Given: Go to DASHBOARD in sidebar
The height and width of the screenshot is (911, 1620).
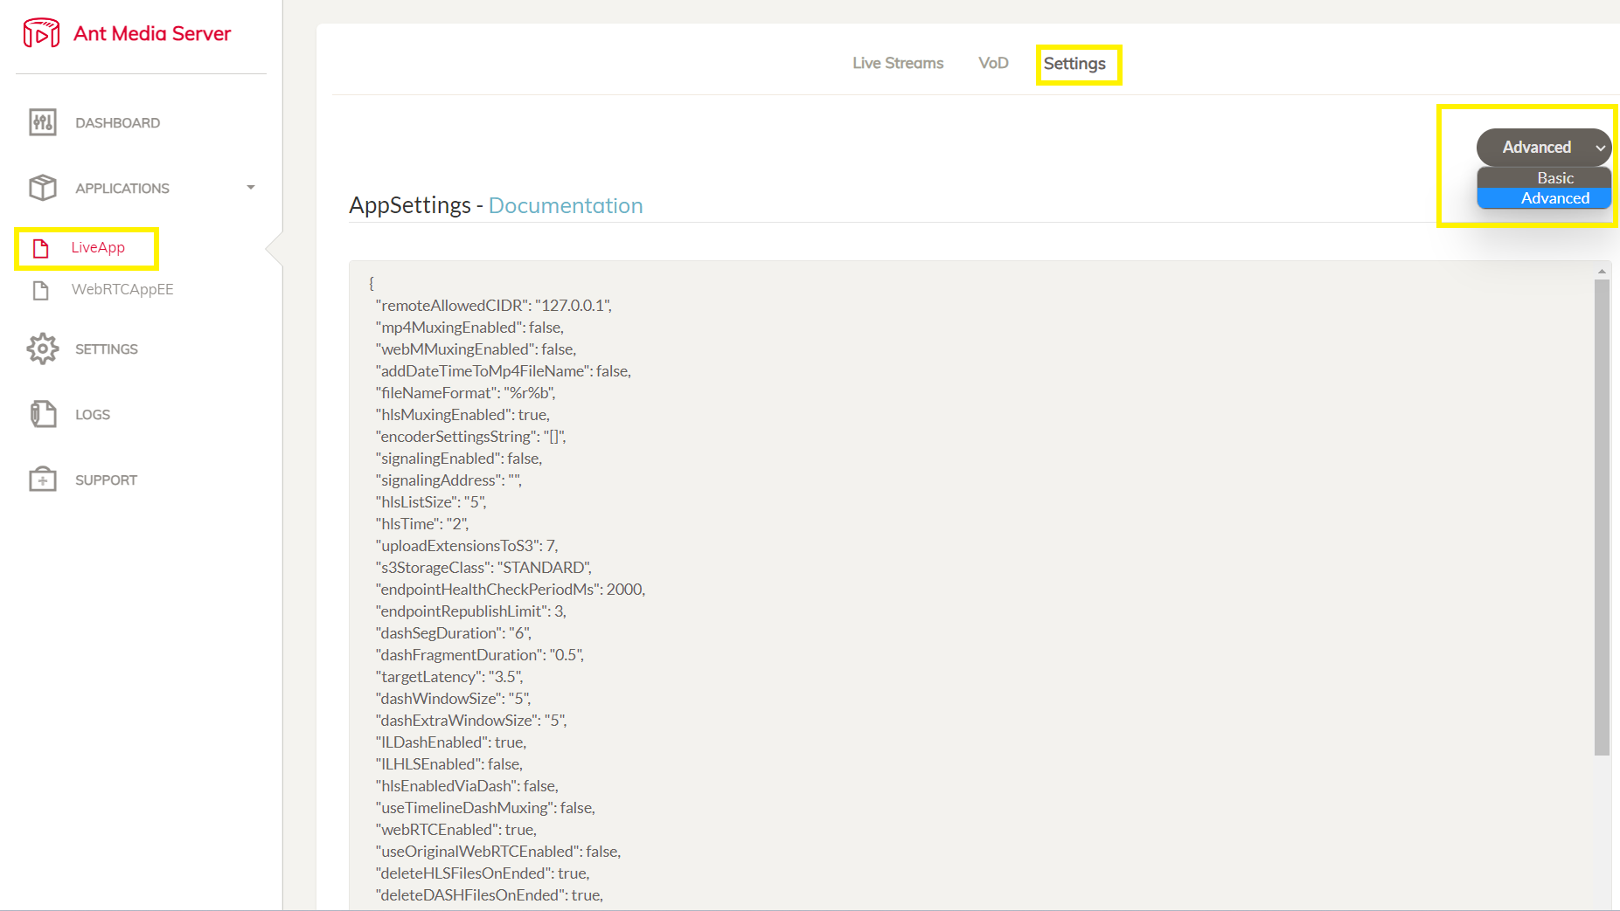Looking at the screenshot, I should coord(117,123).
